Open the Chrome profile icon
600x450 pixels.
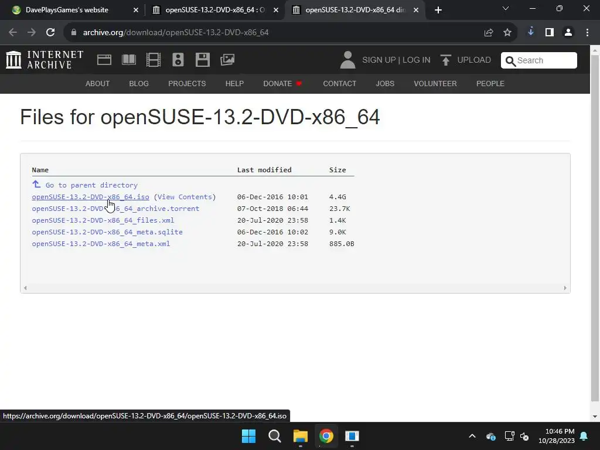(x=568, y=33)
